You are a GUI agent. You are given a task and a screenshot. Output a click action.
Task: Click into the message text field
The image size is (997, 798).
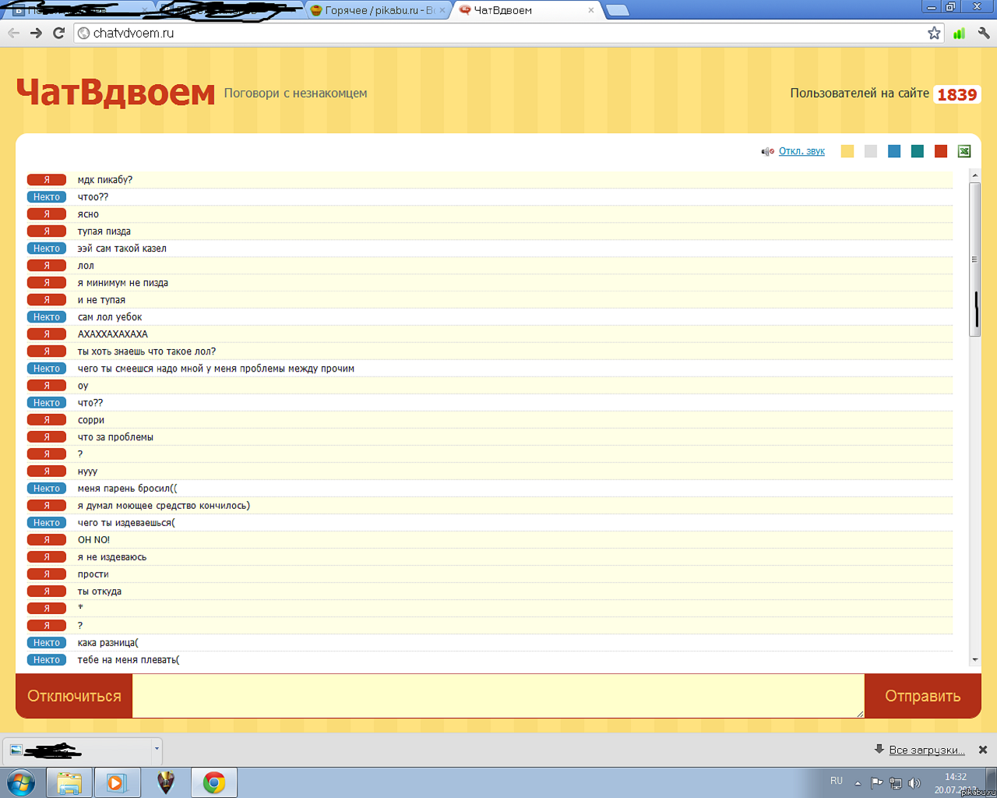click(x=498, y=696)
